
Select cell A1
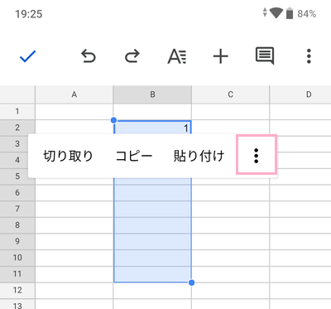[x=74, y=112]
